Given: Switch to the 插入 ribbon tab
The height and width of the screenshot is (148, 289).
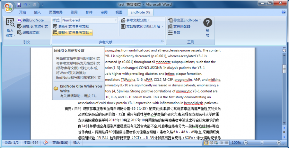Looking at the screenshot, I should 37,12.
